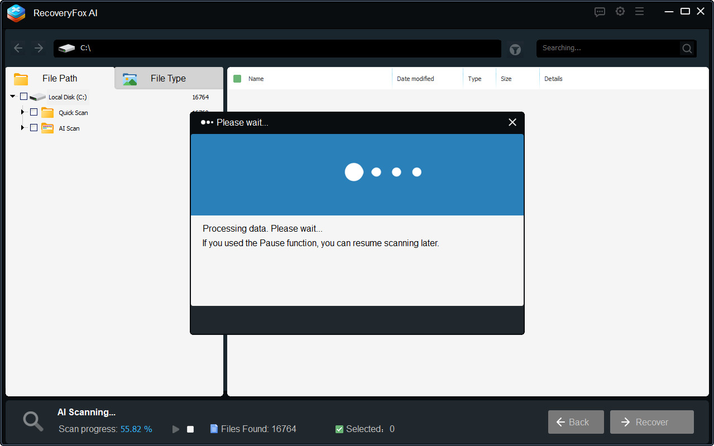Select the Quick Scan tree label
This screenshot has width=714, height=446.
point(73,113)
